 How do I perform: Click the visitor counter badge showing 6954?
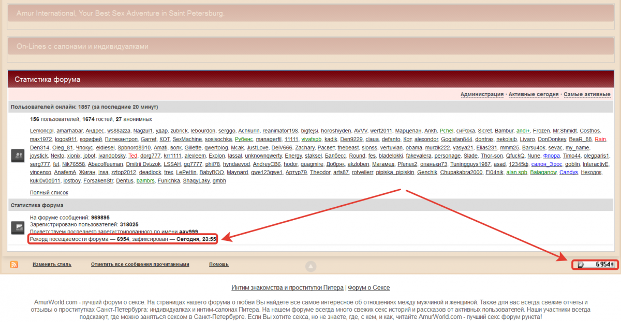pos(595,265)
